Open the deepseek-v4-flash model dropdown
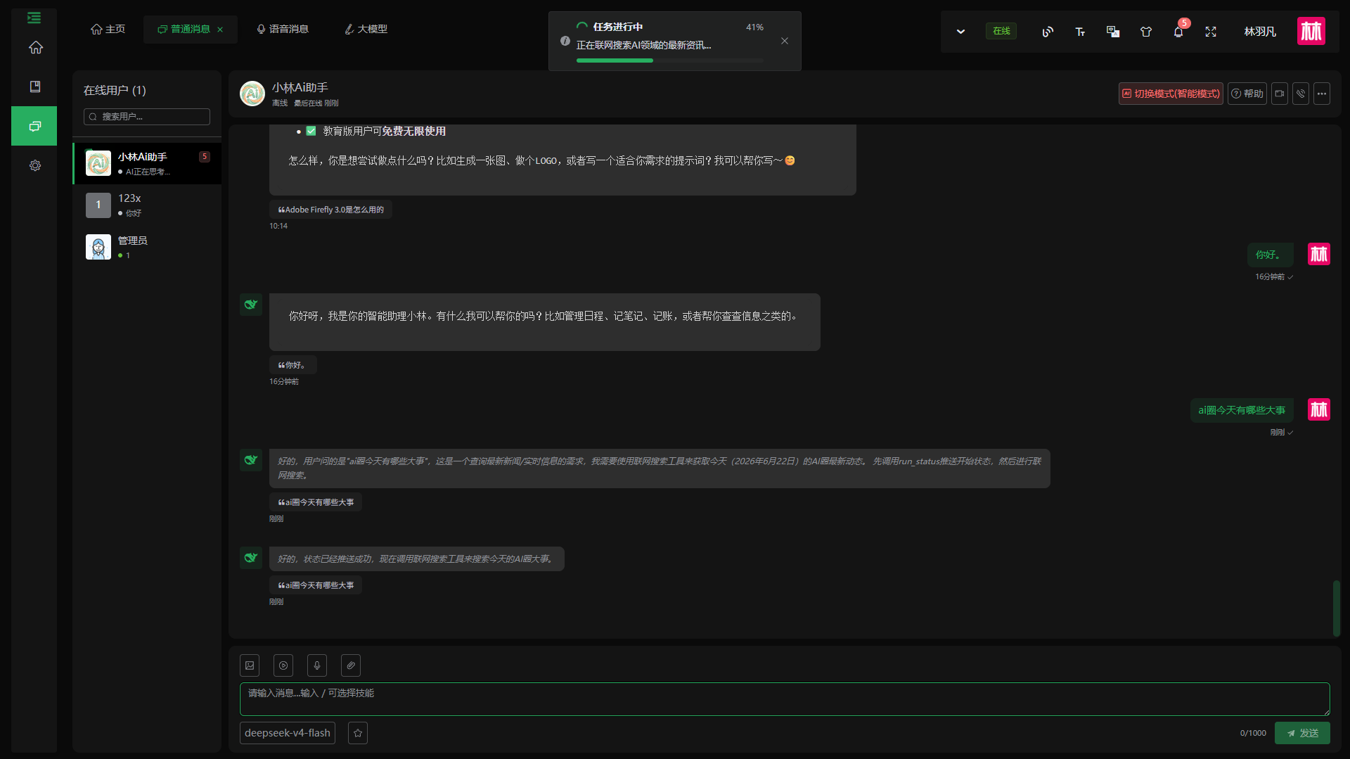1350x759 pixels. pos(288,733)
